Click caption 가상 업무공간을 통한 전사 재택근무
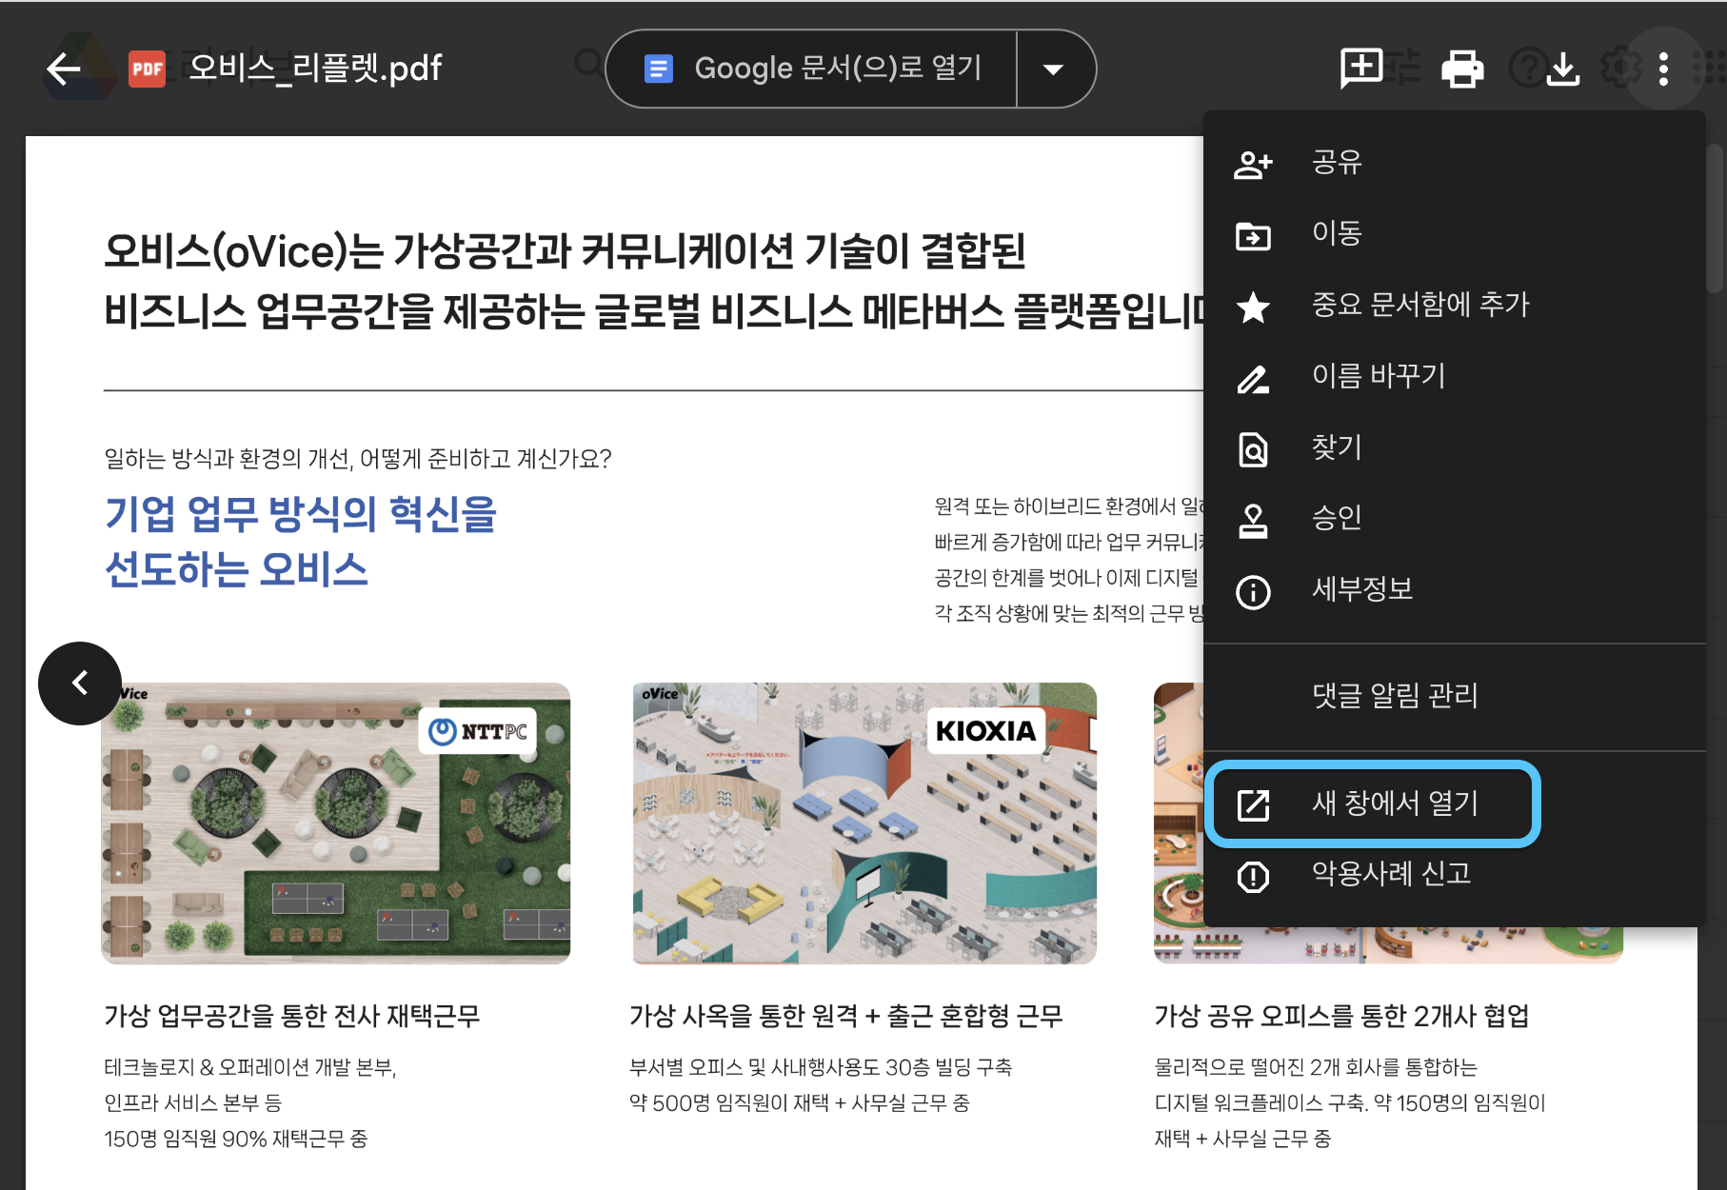The image size is (1727, 1190). click(292, 1016)
